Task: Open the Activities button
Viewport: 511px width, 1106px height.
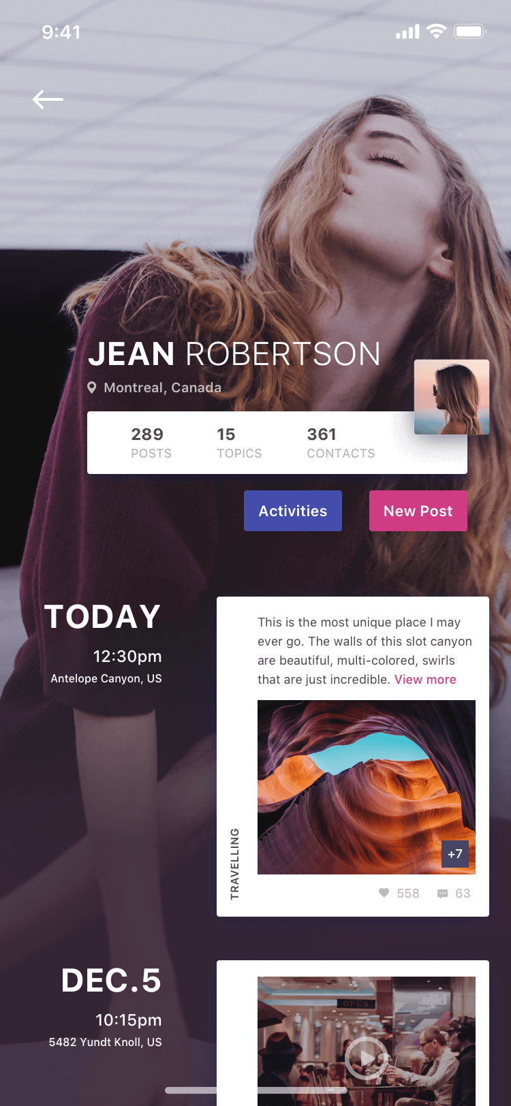Action: pyautogui.click(x=293, y=511)
